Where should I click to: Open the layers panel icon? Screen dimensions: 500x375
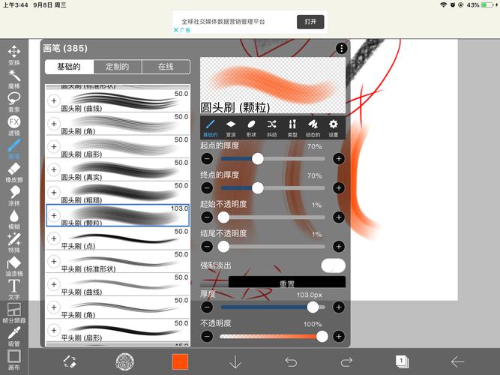(x=402, y=361)
